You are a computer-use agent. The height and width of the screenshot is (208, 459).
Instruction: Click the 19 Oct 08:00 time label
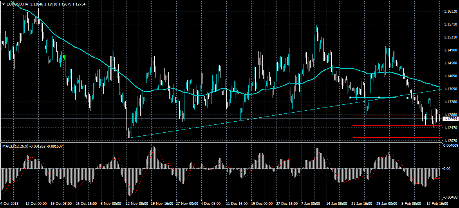61,203
